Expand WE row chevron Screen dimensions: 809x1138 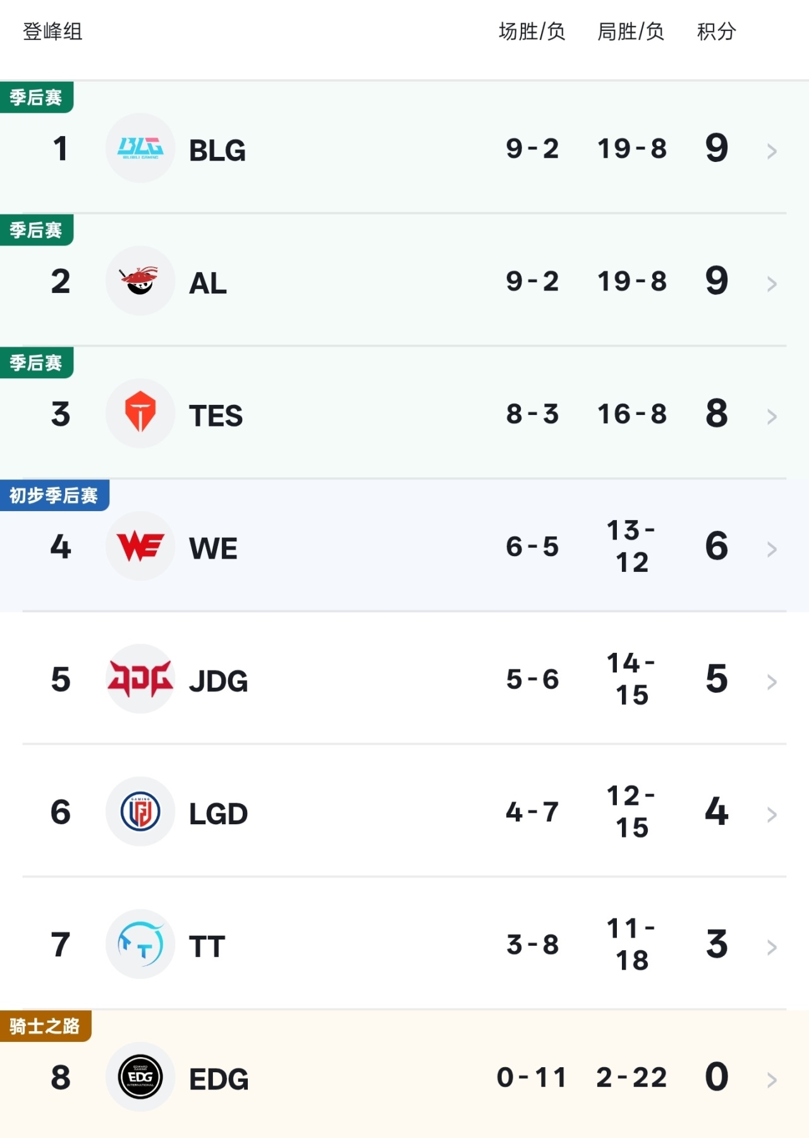tap(772, 549)
